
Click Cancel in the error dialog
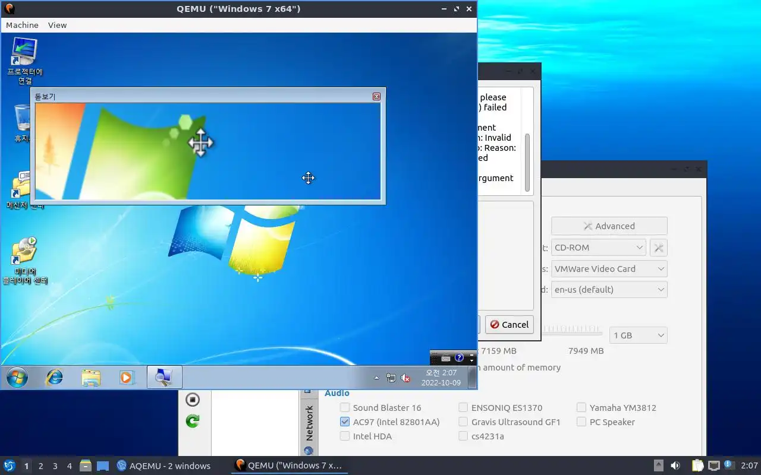point(509,325)
